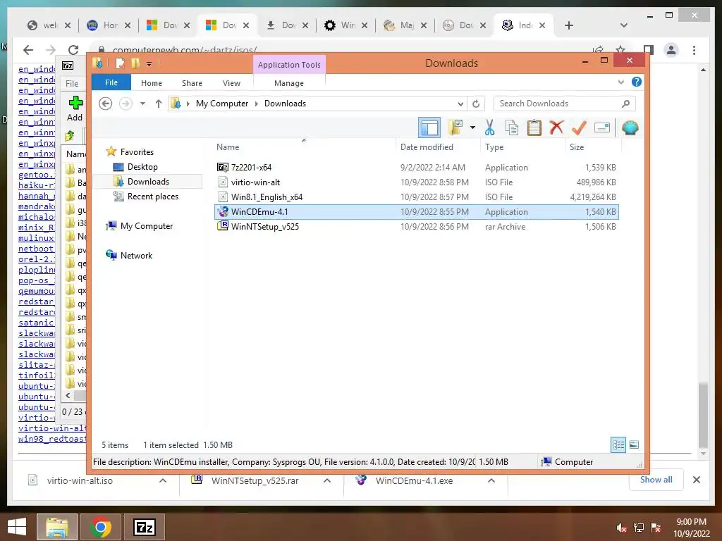Select virtio-win-alt ISO file
This screenshot has height=541, width=722.
[417, 182]
